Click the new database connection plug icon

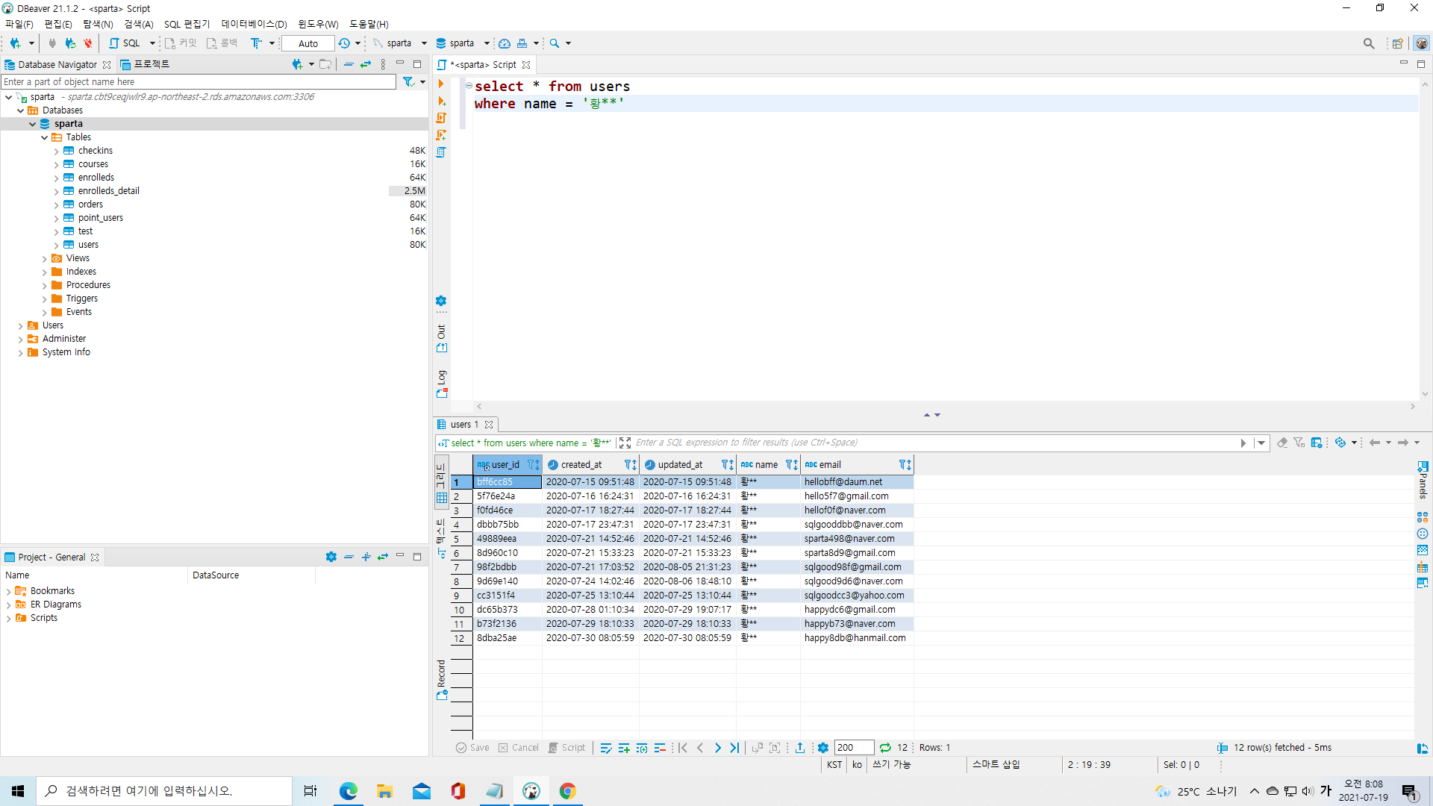tap(15, 43)
